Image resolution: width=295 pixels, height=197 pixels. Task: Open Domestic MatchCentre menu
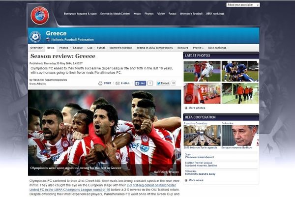(115, 14)
